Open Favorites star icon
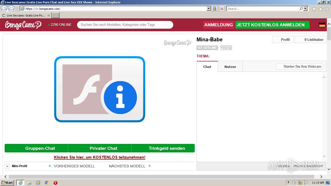Viewport: 331px width, 186px height. (320, 9)
